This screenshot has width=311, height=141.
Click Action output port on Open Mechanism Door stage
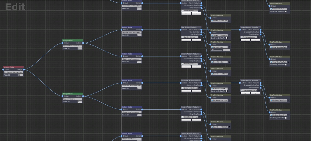[x=83, y=43]
